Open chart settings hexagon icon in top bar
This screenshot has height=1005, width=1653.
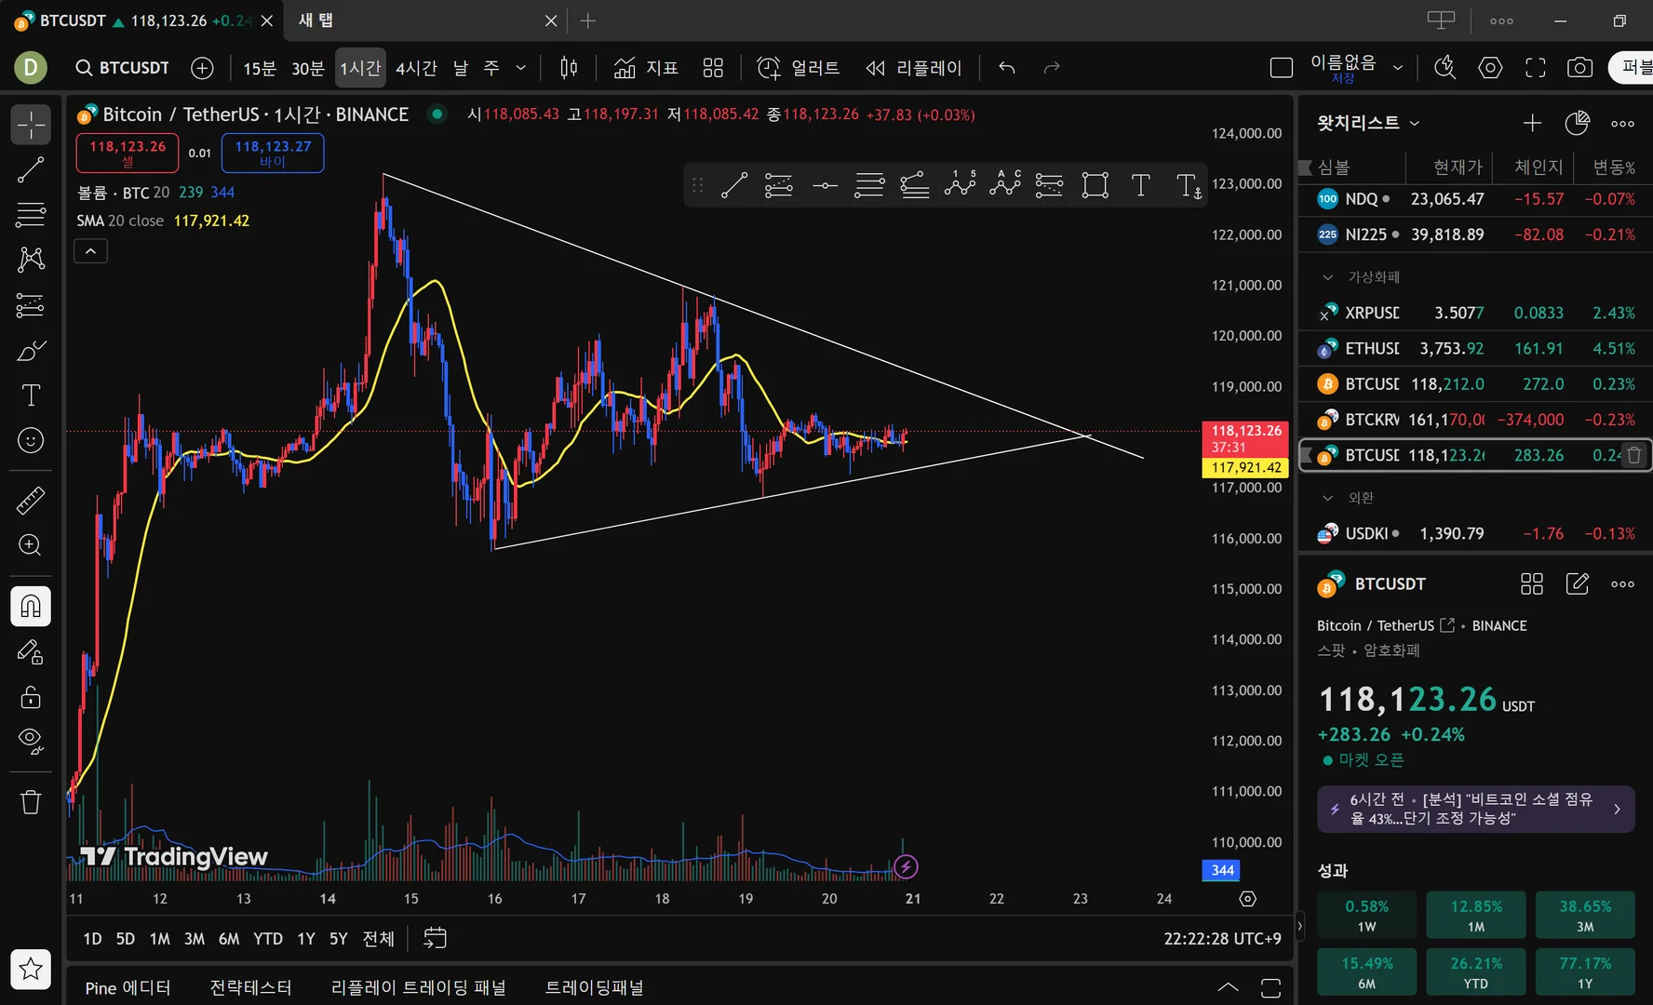(x=1490, y=68)
